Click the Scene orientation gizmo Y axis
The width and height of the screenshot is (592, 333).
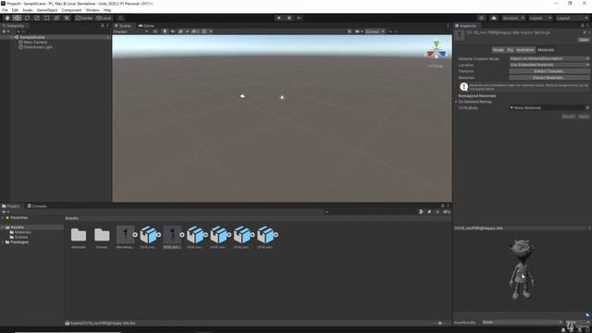[437, 43]
